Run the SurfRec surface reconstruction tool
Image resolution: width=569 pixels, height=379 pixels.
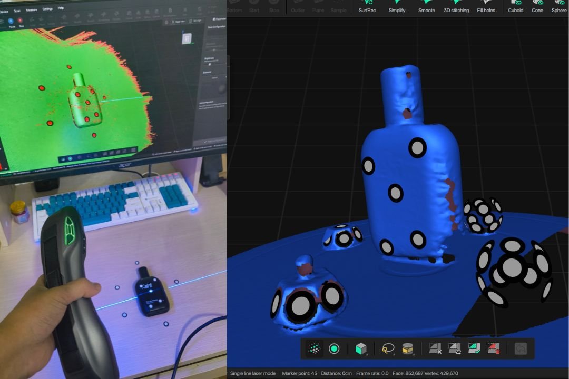(367, 7)
